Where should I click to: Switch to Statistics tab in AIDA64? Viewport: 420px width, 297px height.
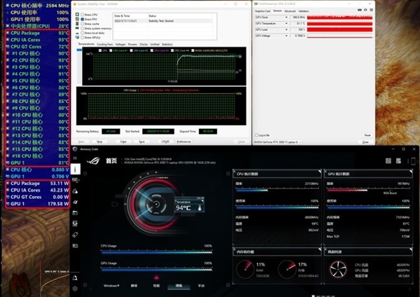click(x=167, y=44)
